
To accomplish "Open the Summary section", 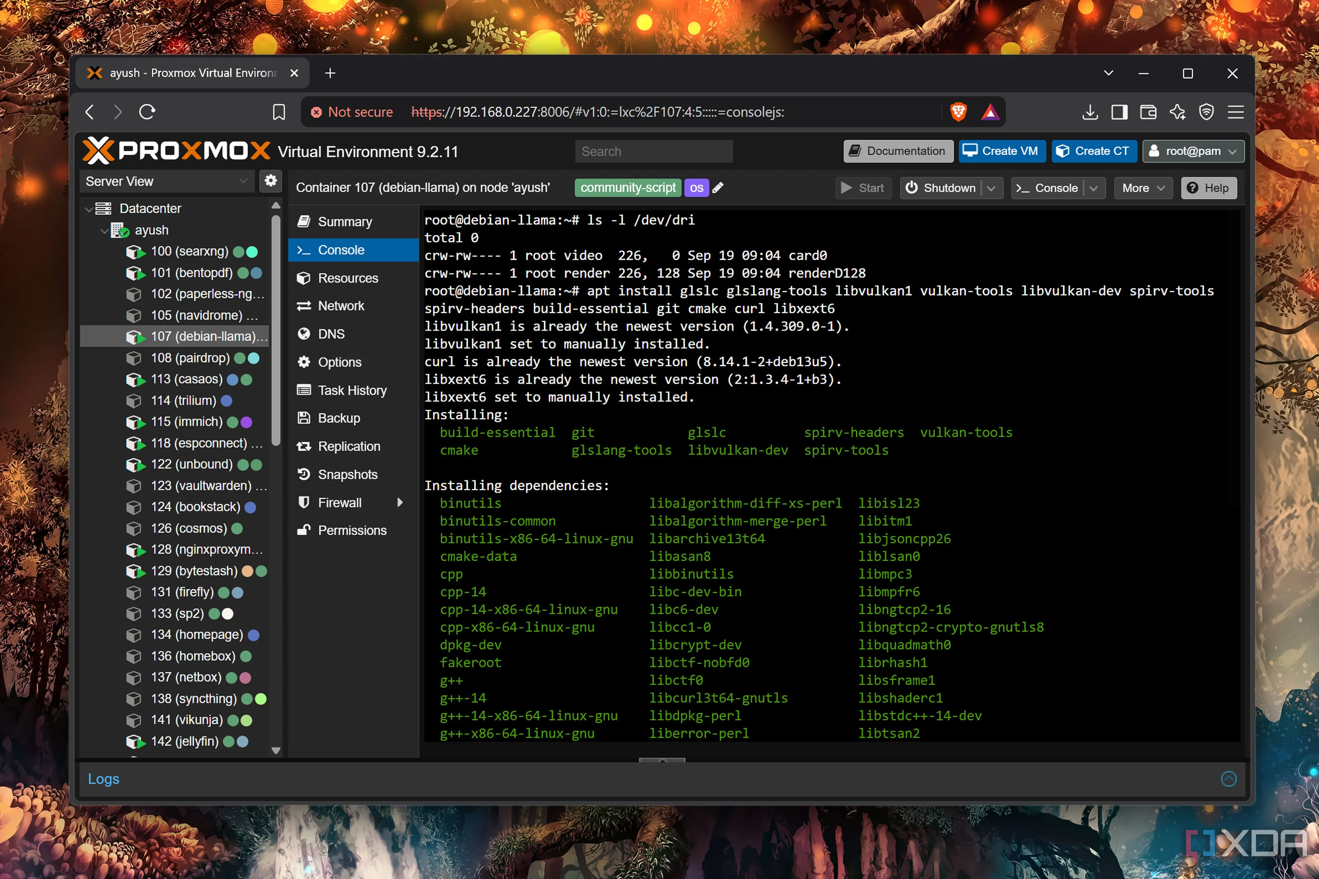I will pyautogui.click(x=353, y=222).
